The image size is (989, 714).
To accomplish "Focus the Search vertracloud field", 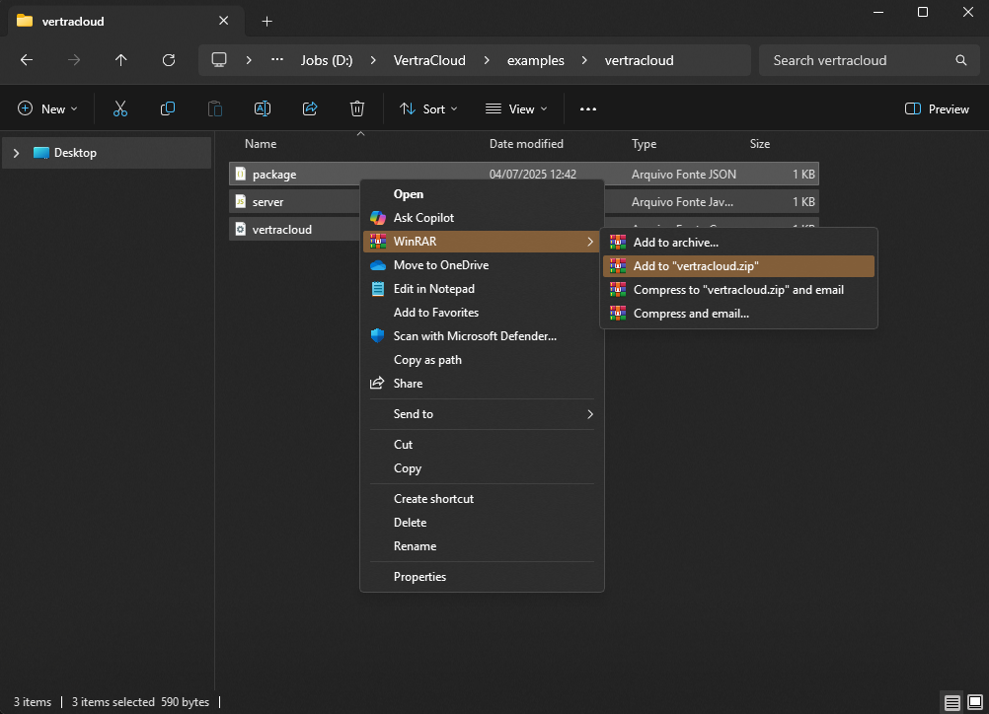I will [868, 60].
